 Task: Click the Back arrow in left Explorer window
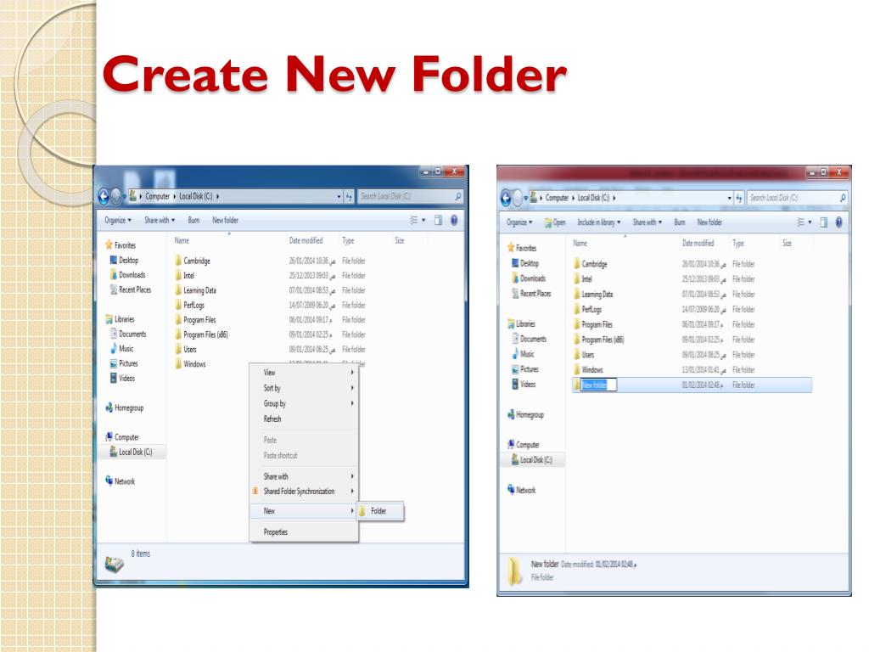[103, 196]
